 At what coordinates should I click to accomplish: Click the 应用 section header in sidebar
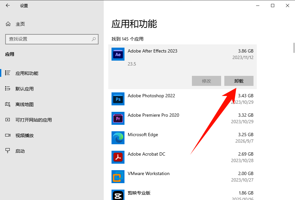10,54
